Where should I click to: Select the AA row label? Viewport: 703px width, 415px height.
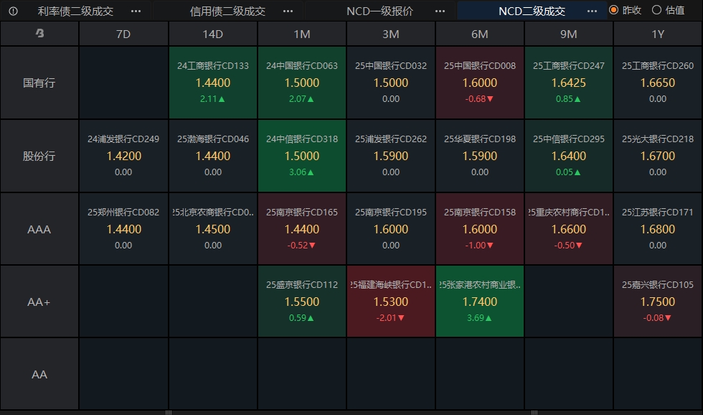tap(39, 374)
